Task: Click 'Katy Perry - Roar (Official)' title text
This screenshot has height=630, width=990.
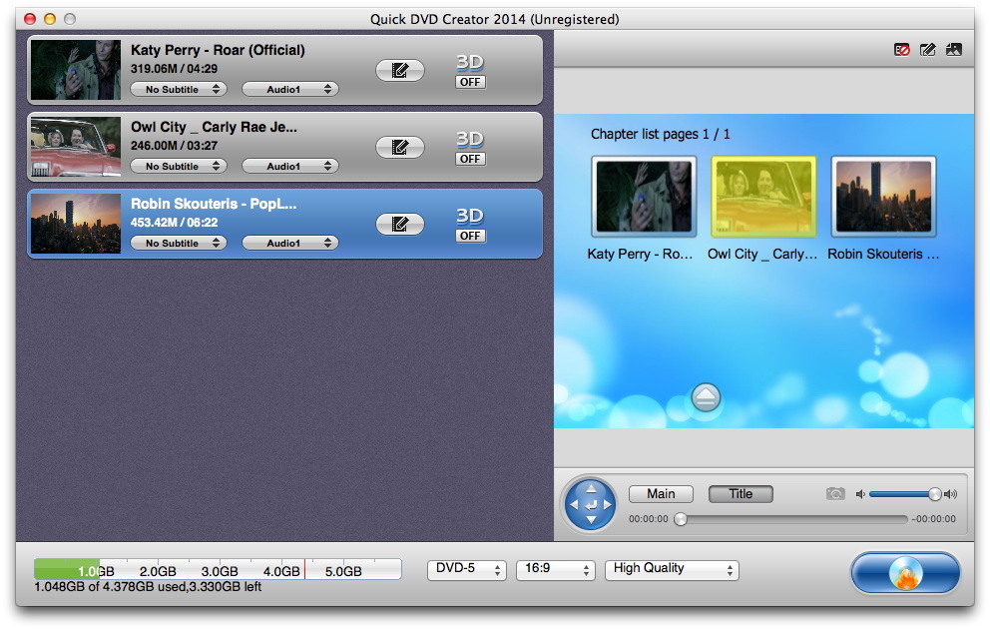Action: pyautogui.click(x=218, y=50)
